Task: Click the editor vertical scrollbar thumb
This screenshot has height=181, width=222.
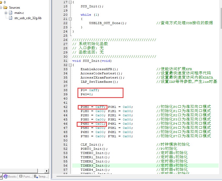Action: [x=221, y=18]
